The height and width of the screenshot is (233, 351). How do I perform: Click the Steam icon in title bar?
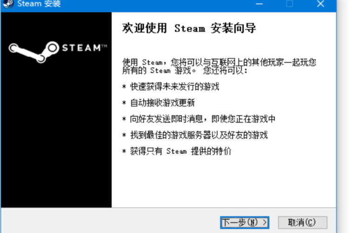point(7,4)
